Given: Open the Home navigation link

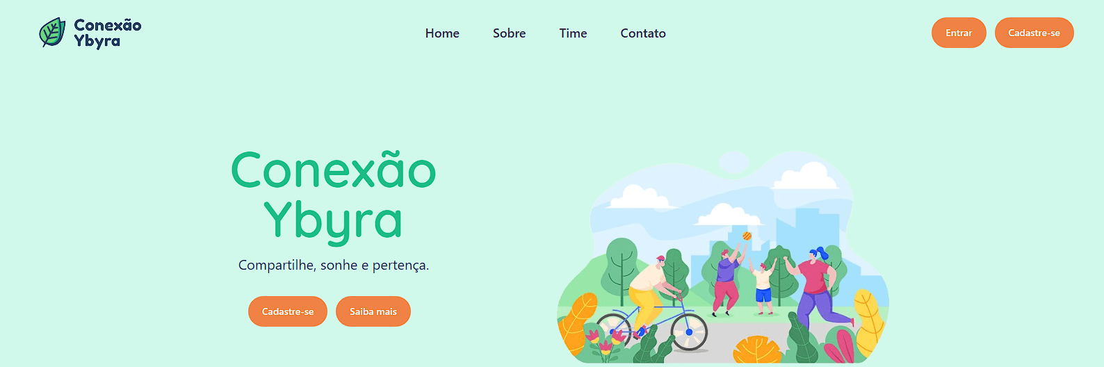Looking at the screenshot, I should [442, 33].
